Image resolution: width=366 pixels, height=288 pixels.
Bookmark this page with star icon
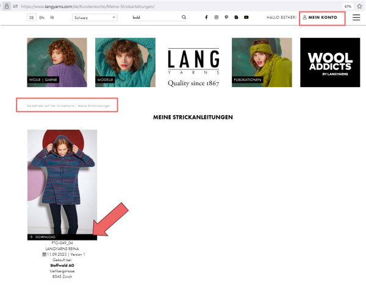(x=359, y=5)
